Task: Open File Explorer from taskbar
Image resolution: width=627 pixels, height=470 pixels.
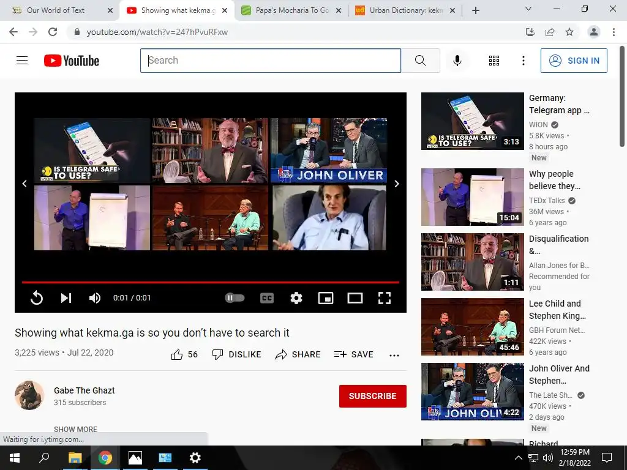Action: [75, 458]
